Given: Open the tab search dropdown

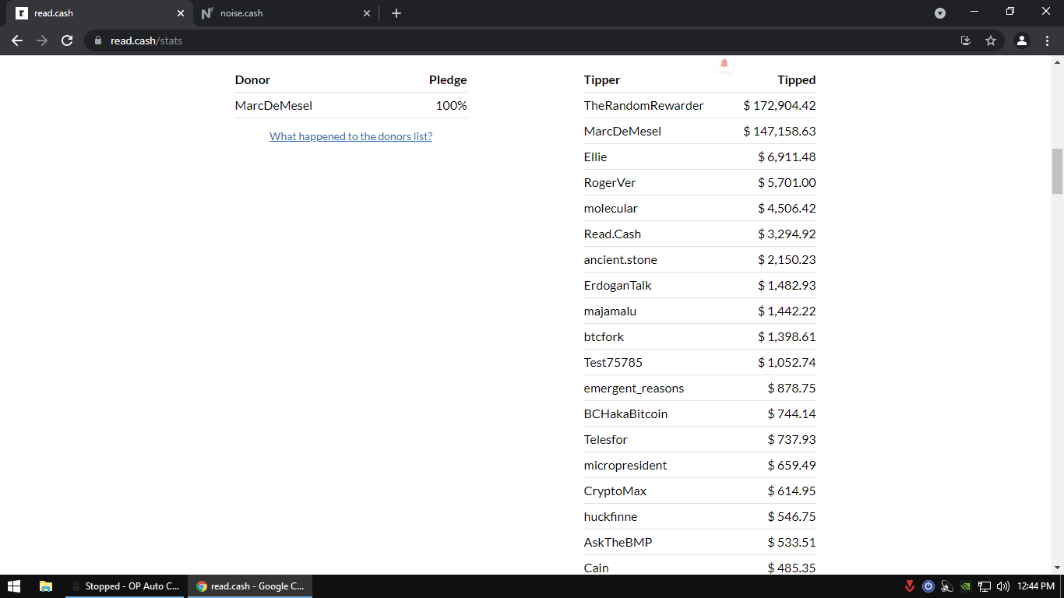Looking at the screenshot, I should (940, 13).
